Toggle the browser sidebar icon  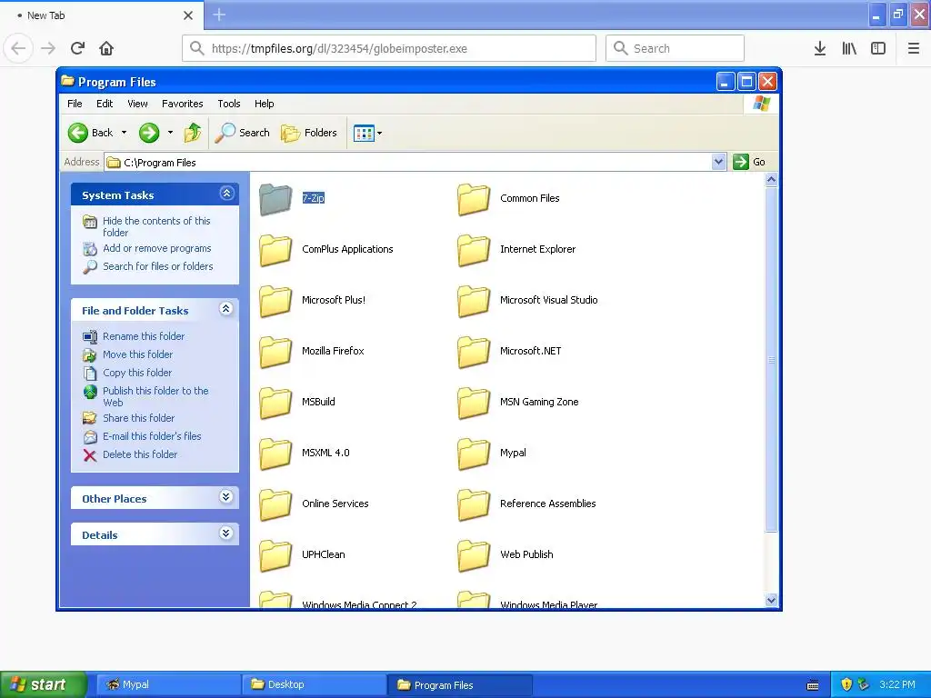(x=878, y=48)
